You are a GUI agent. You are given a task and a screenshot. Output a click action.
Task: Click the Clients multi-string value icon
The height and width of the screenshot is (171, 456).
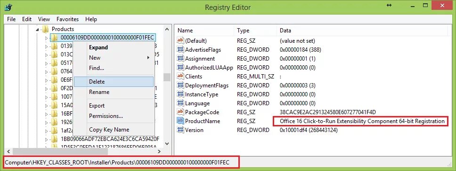pyautogui.click(x=180, y=77)
